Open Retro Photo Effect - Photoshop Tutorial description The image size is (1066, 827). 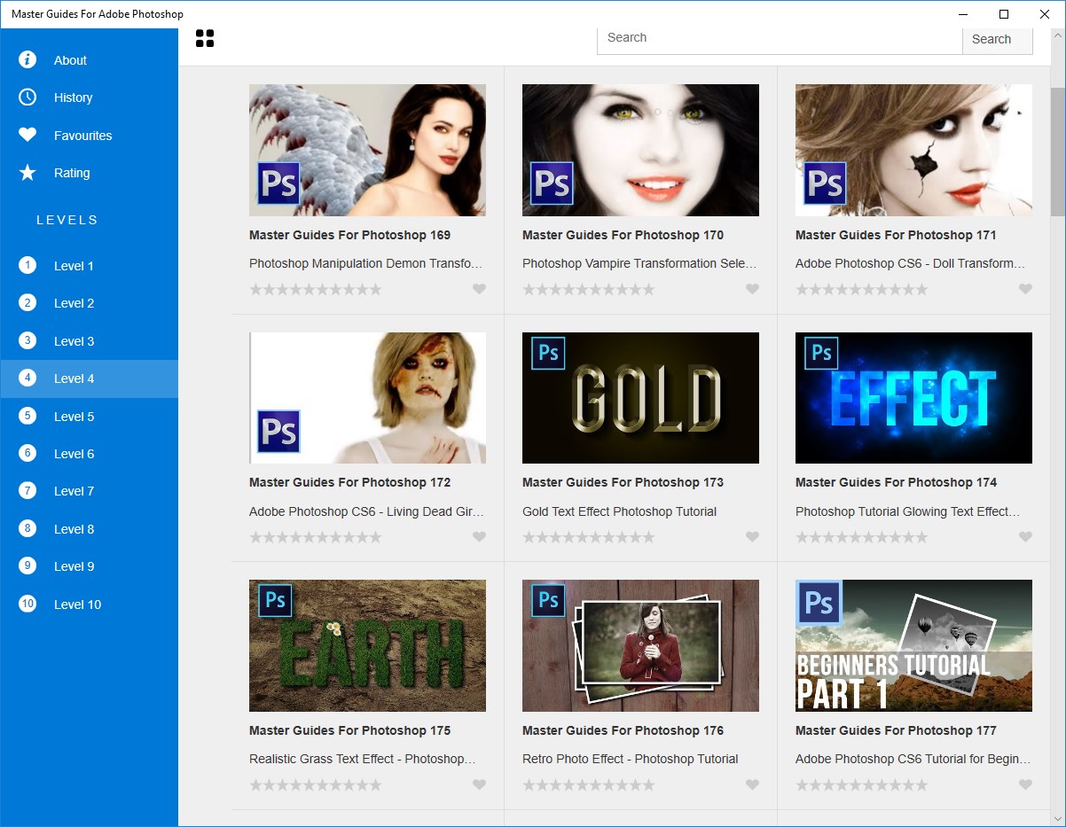click(630, 759)
